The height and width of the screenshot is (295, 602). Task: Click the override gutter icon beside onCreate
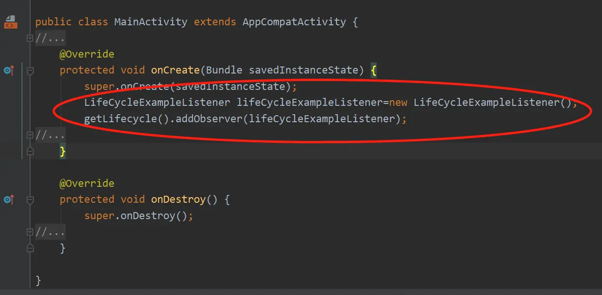[9, 71]
